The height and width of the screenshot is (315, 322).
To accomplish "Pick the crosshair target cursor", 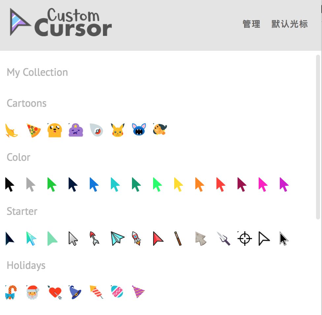I will pyautogui.click(x=244, y=238).
